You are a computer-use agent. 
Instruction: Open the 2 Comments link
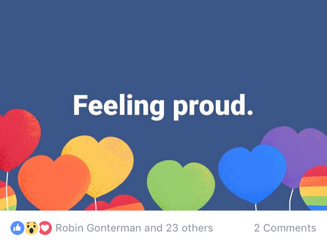coord(284,228)
